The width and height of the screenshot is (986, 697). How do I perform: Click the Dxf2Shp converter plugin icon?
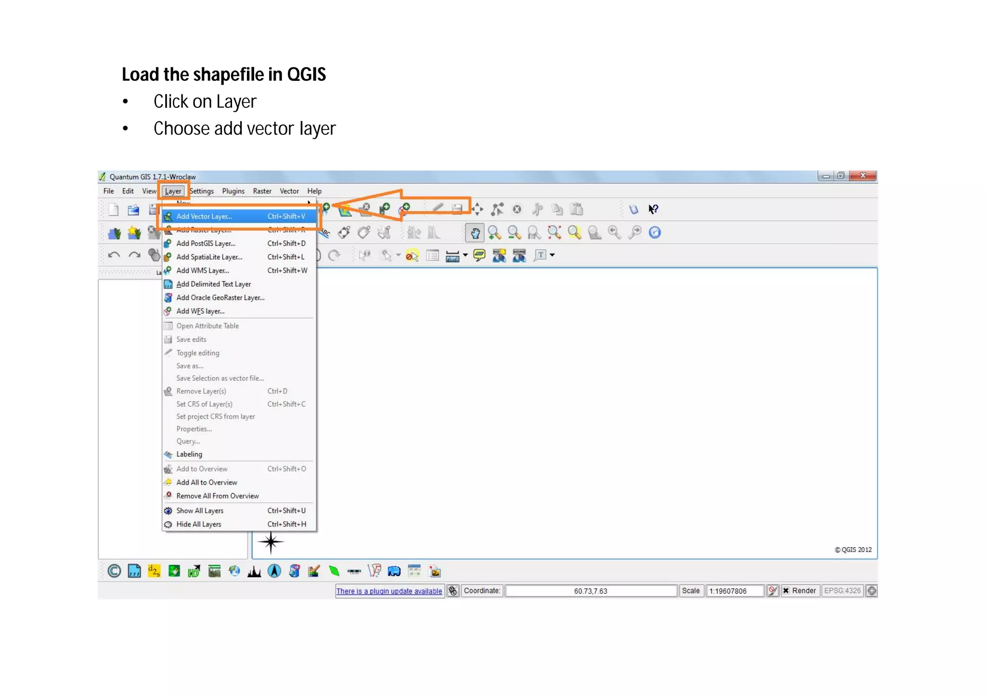click(x=154, y=571)
